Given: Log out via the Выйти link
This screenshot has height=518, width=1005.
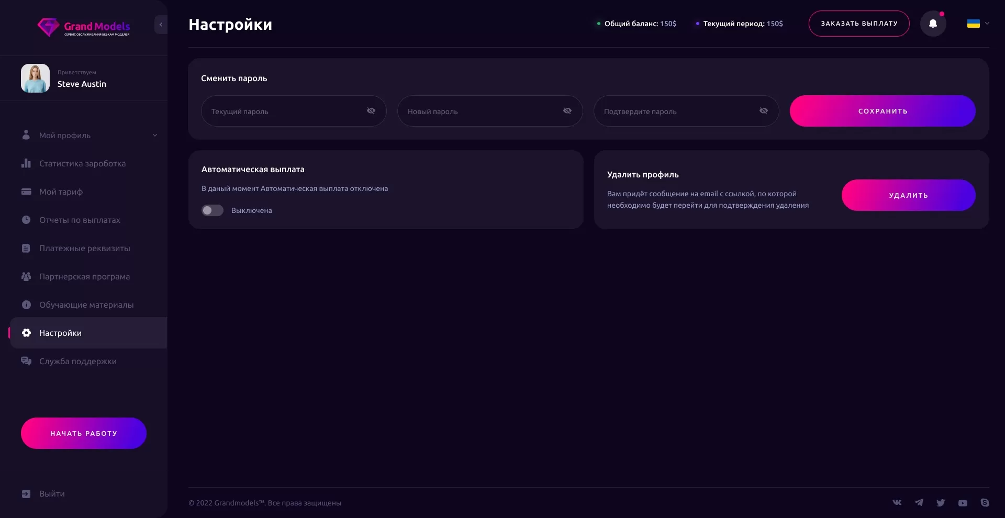Looking at the screenshot, I should (x=52, y=494).
